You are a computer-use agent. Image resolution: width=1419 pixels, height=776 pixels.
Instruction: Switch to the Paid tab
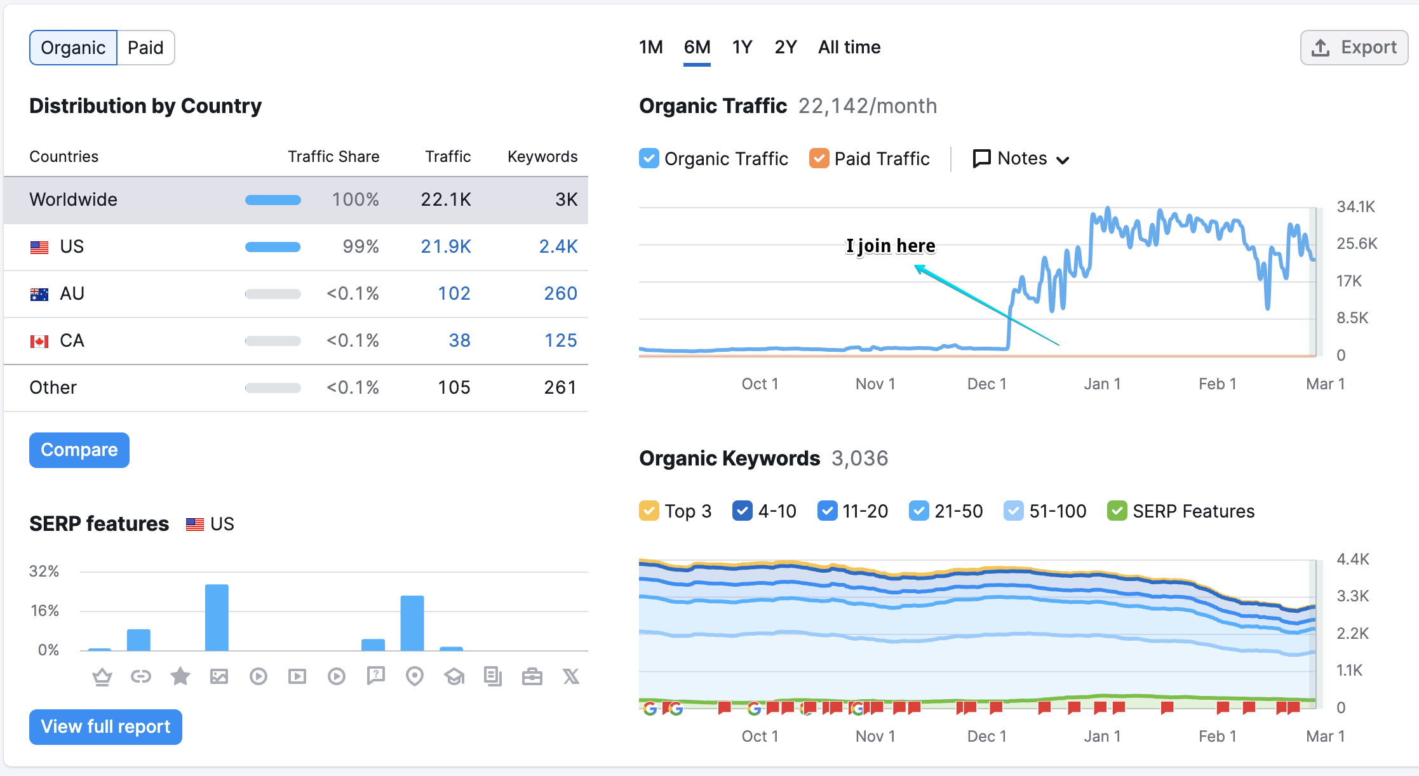pyautogui.click(x=145, y=48)
